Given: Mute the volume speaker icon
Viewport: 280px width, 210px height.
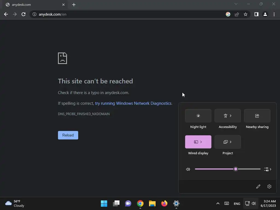Looking at the screenshot, I should [x=188, y=169].
